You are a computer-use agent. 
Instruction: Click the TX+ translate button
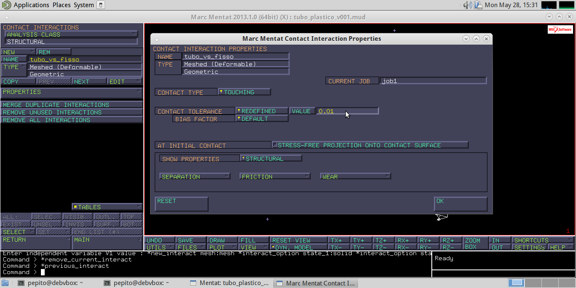coord(339,240)
